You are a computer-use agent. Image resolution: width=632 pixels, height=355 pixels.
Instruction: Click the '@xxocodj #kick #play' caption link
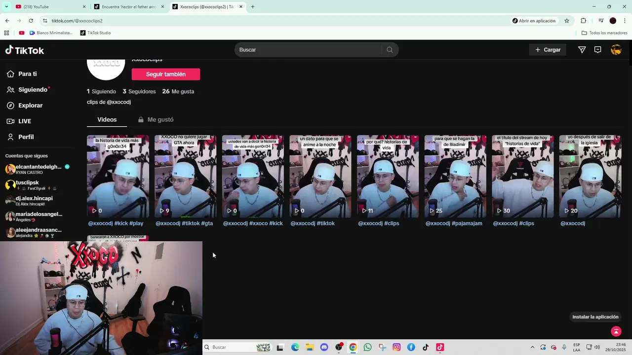[x=116, y=223]
